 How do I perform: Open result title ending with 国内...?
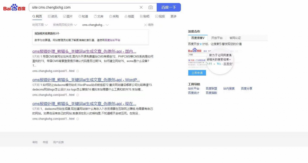click(84, 52)
